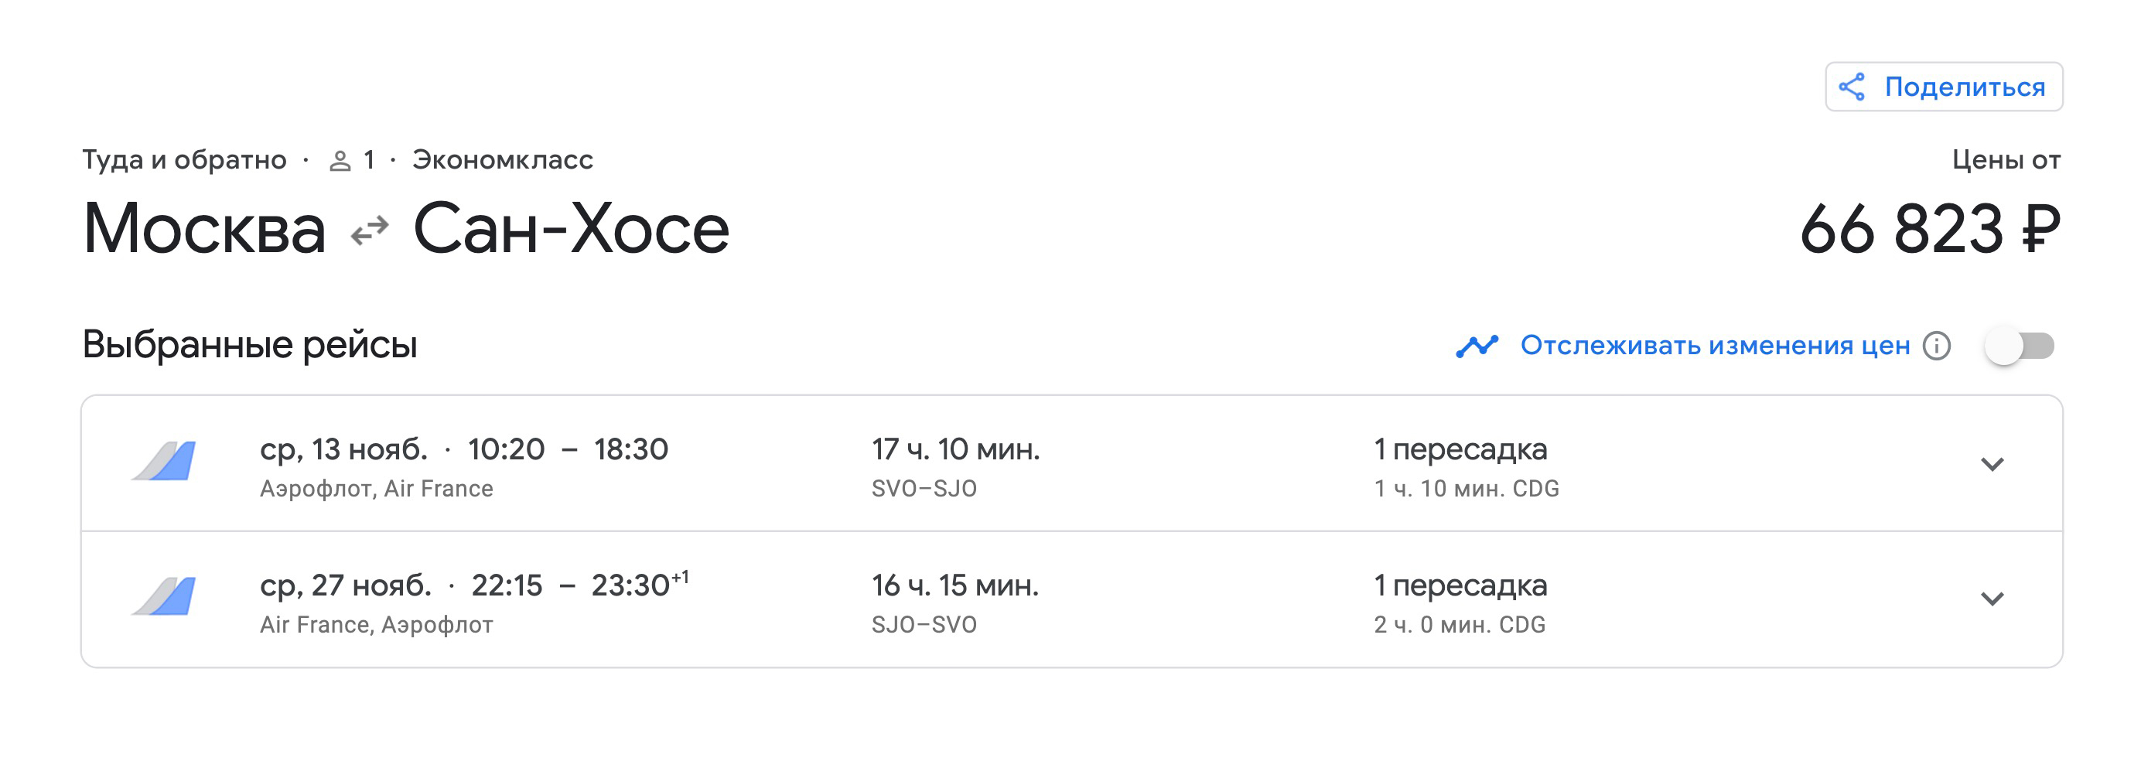Click the Поделиться button
This screenshot has height=761, width=2141.
pos(1943,87)
